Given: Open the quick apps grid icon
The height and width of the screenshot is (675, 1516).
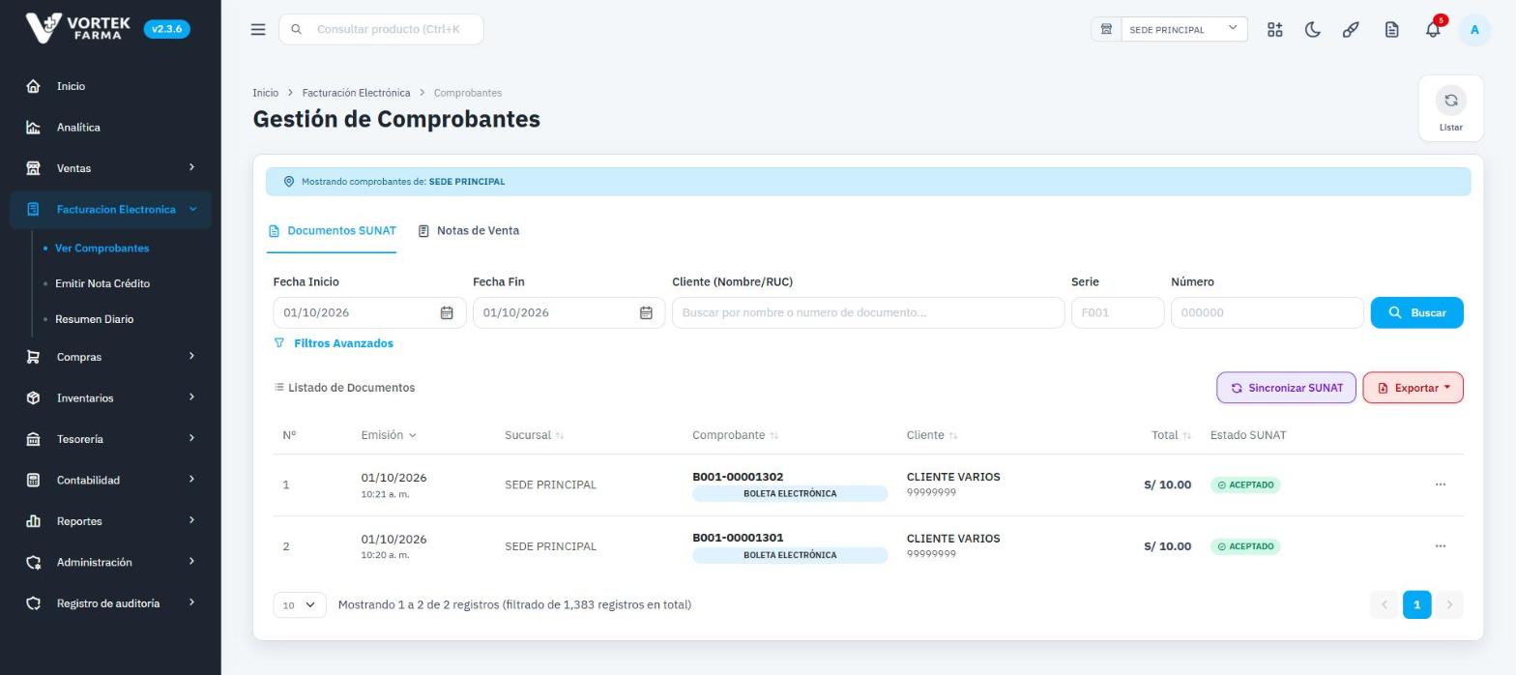Looking at the screenshot, I should click(1275, 29).
